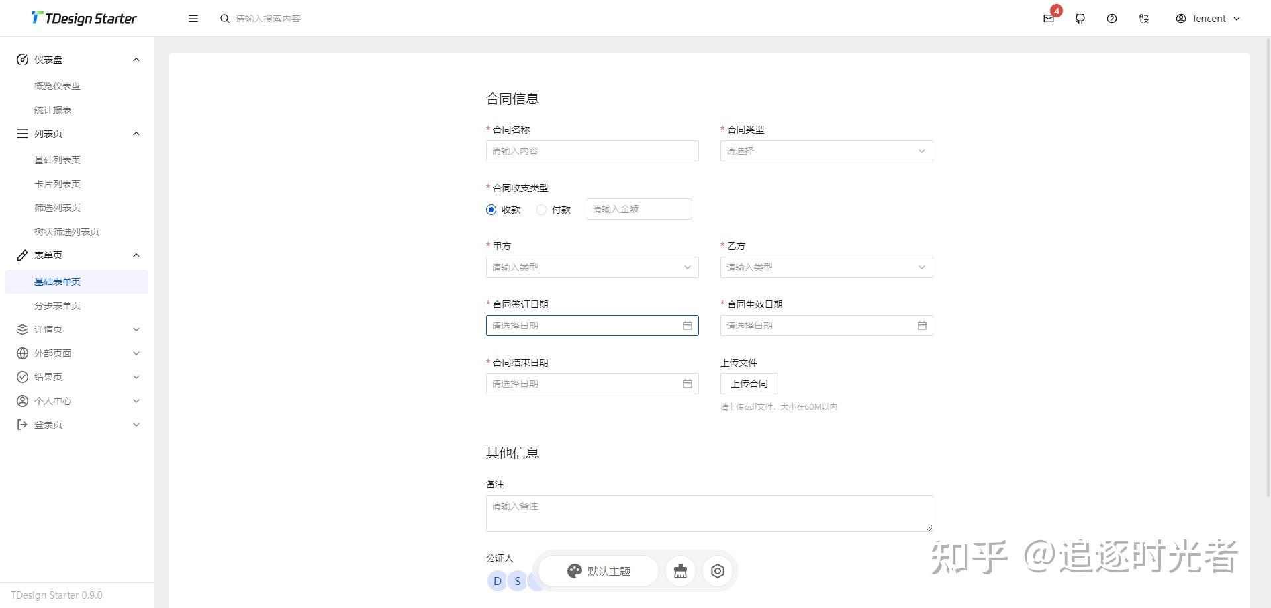
Task: Open the 乙方 dropdown
Action: pos(827,267)
